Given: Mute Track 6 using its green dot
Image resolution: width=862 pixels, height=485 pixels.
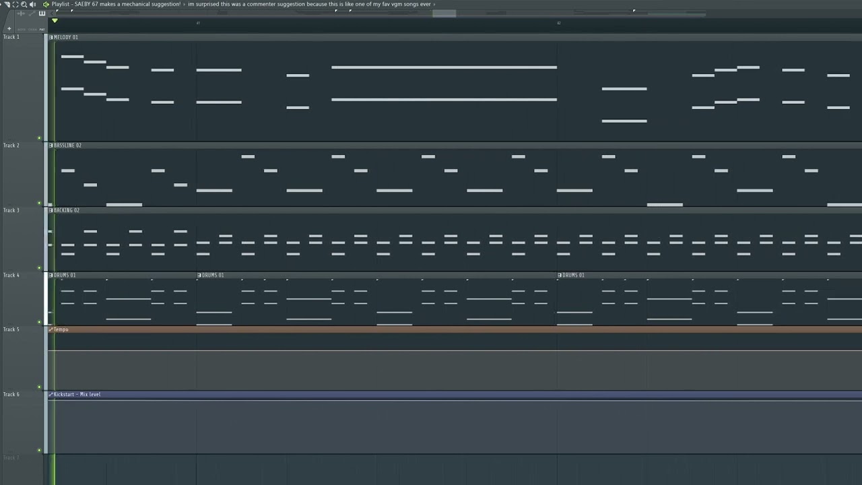Looking at the screenshot, I should [39, 450].
